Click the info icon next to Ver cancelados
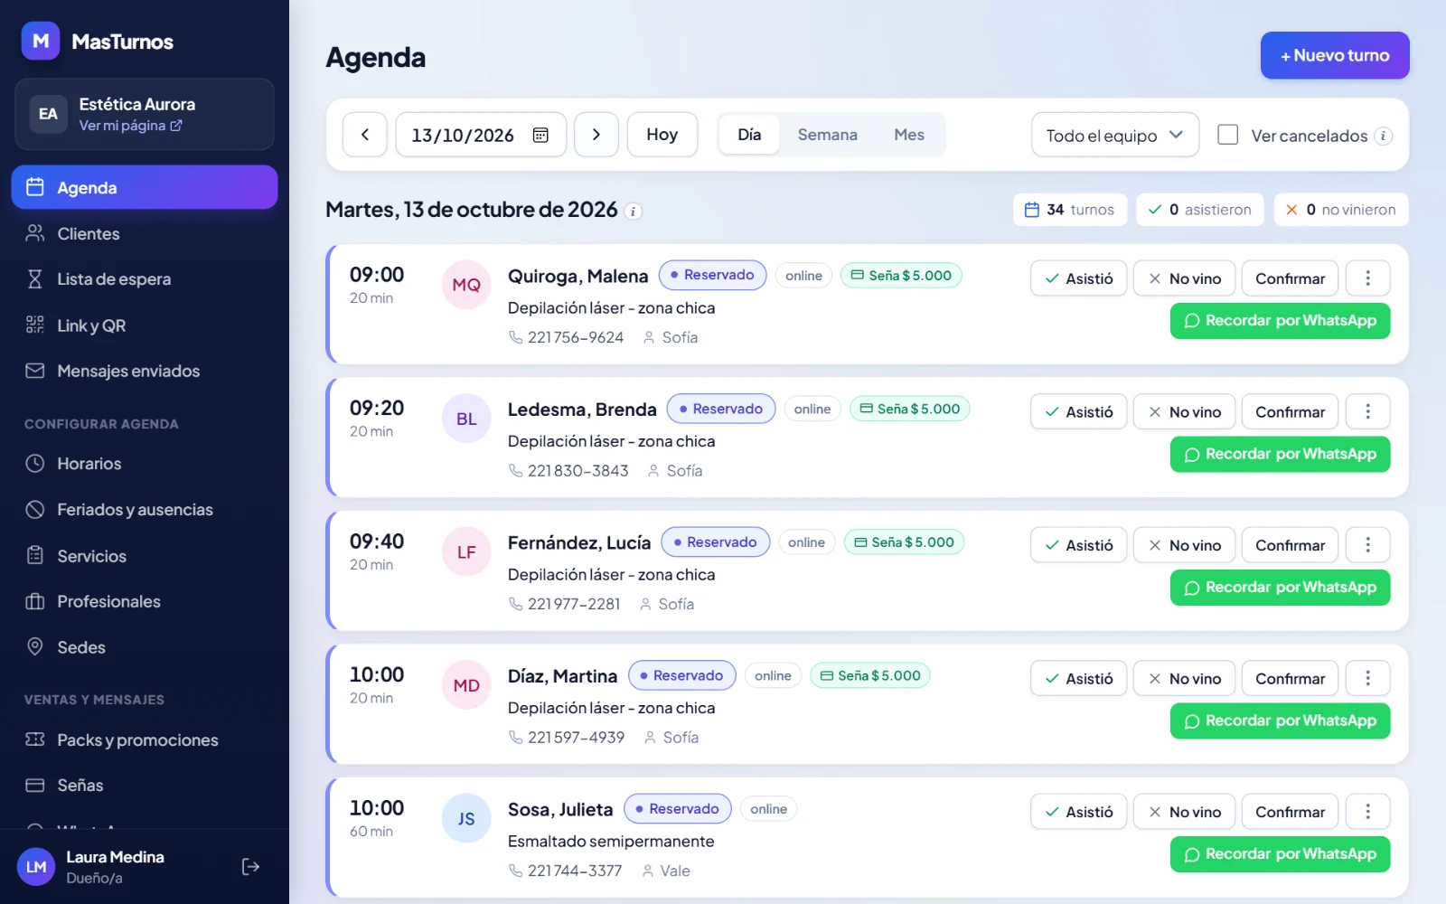Screen dimensions: 1446x904 click(x=1383, y=136)
